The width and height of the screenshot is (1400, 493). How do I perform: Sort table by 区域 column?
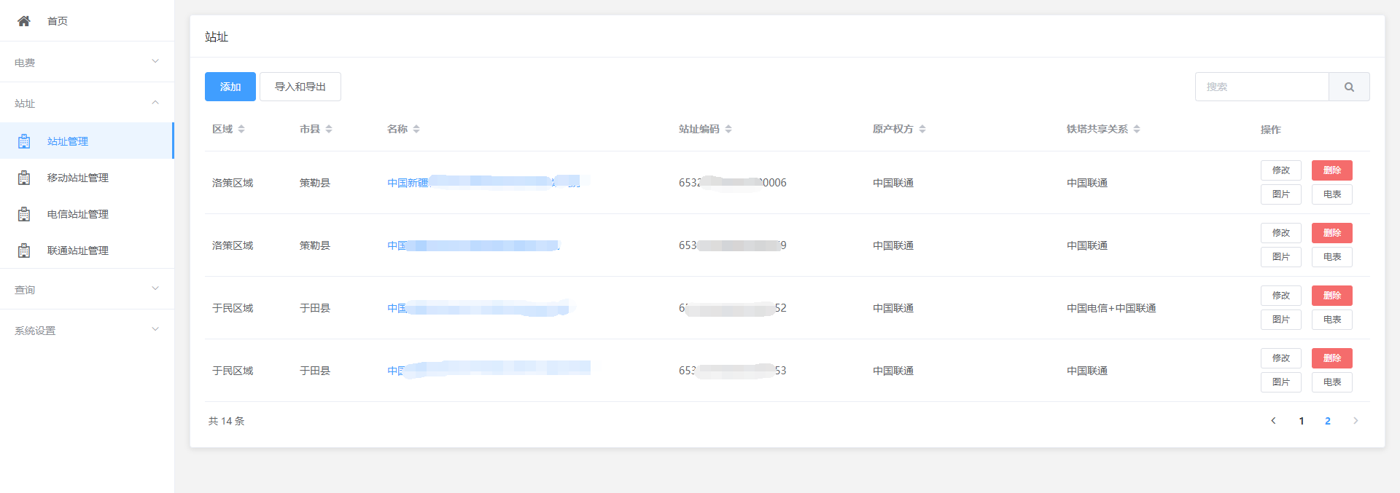point(241,129)
